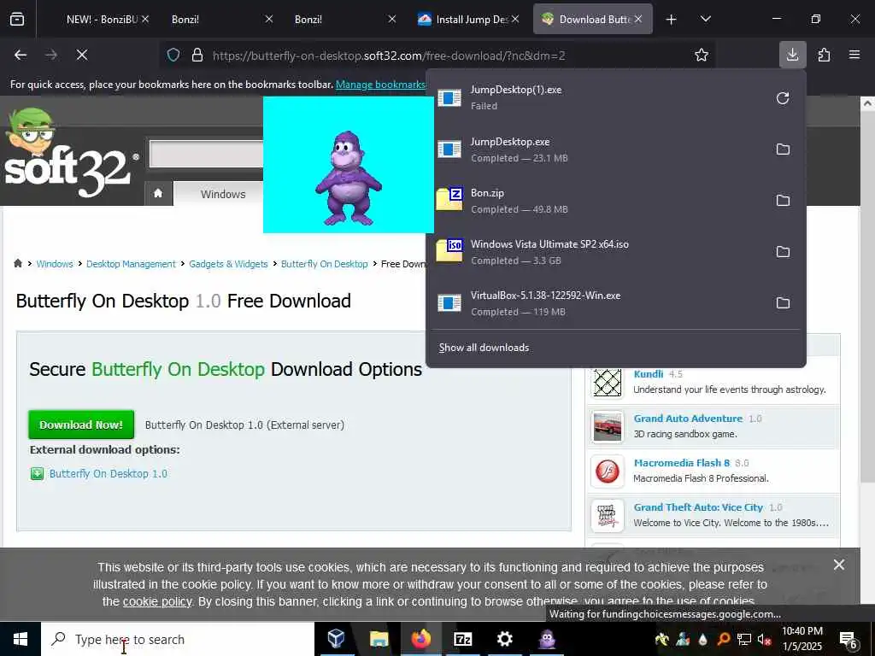
Task: Select the Windows platform tab
Action: 223,194
